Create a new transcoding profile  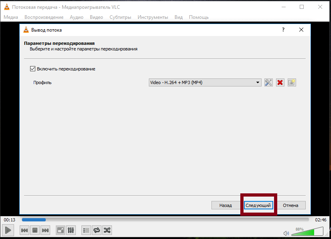(292, 82)
